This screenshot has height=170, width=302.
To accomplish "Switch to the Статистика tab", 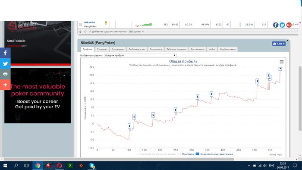I will 156,49.
